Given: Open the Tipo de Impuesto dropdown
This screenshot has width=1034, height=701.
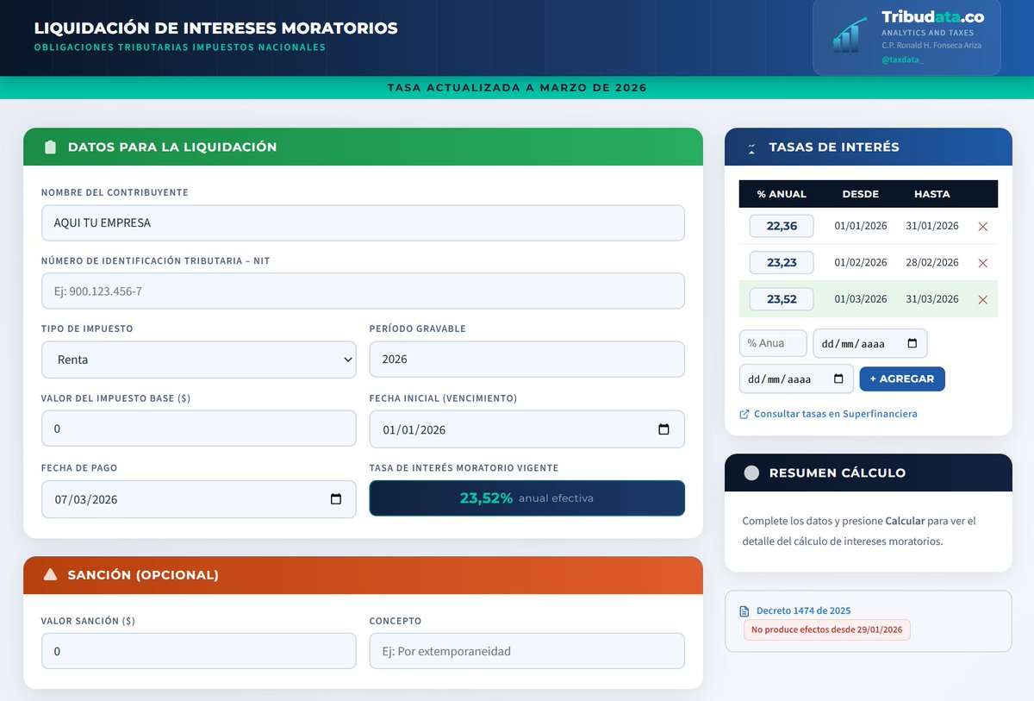Looking at the screenshot, I should coord(199,360).
